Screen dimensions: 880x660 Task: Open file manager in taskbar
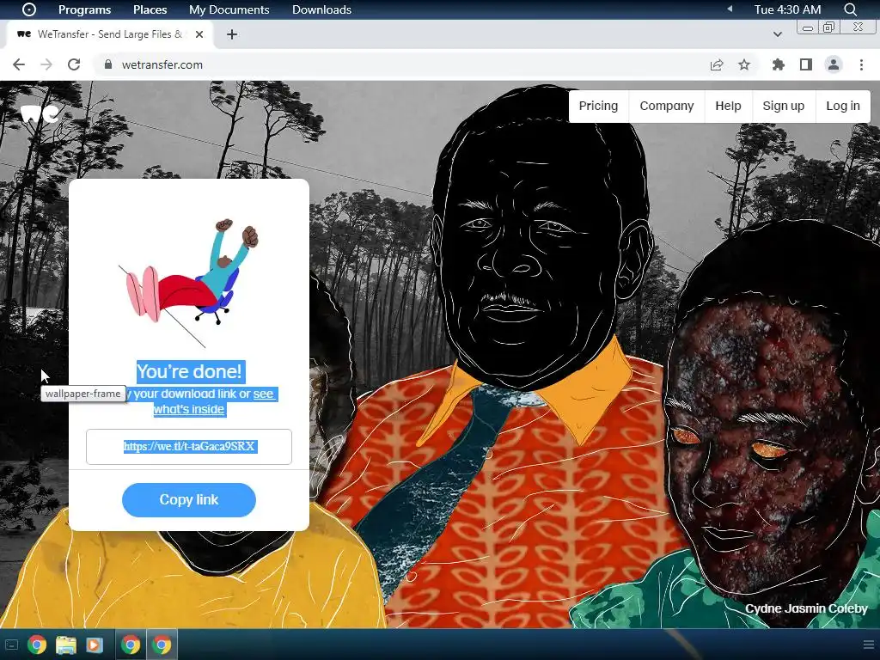point(66,645)
